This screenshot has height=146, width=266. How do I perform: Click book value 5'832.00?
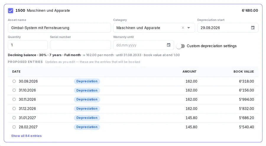tap(246, 109)
